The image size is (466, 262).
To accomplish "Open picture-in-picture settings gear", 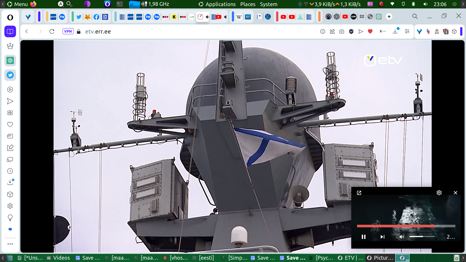I will [x=439, y=193].
